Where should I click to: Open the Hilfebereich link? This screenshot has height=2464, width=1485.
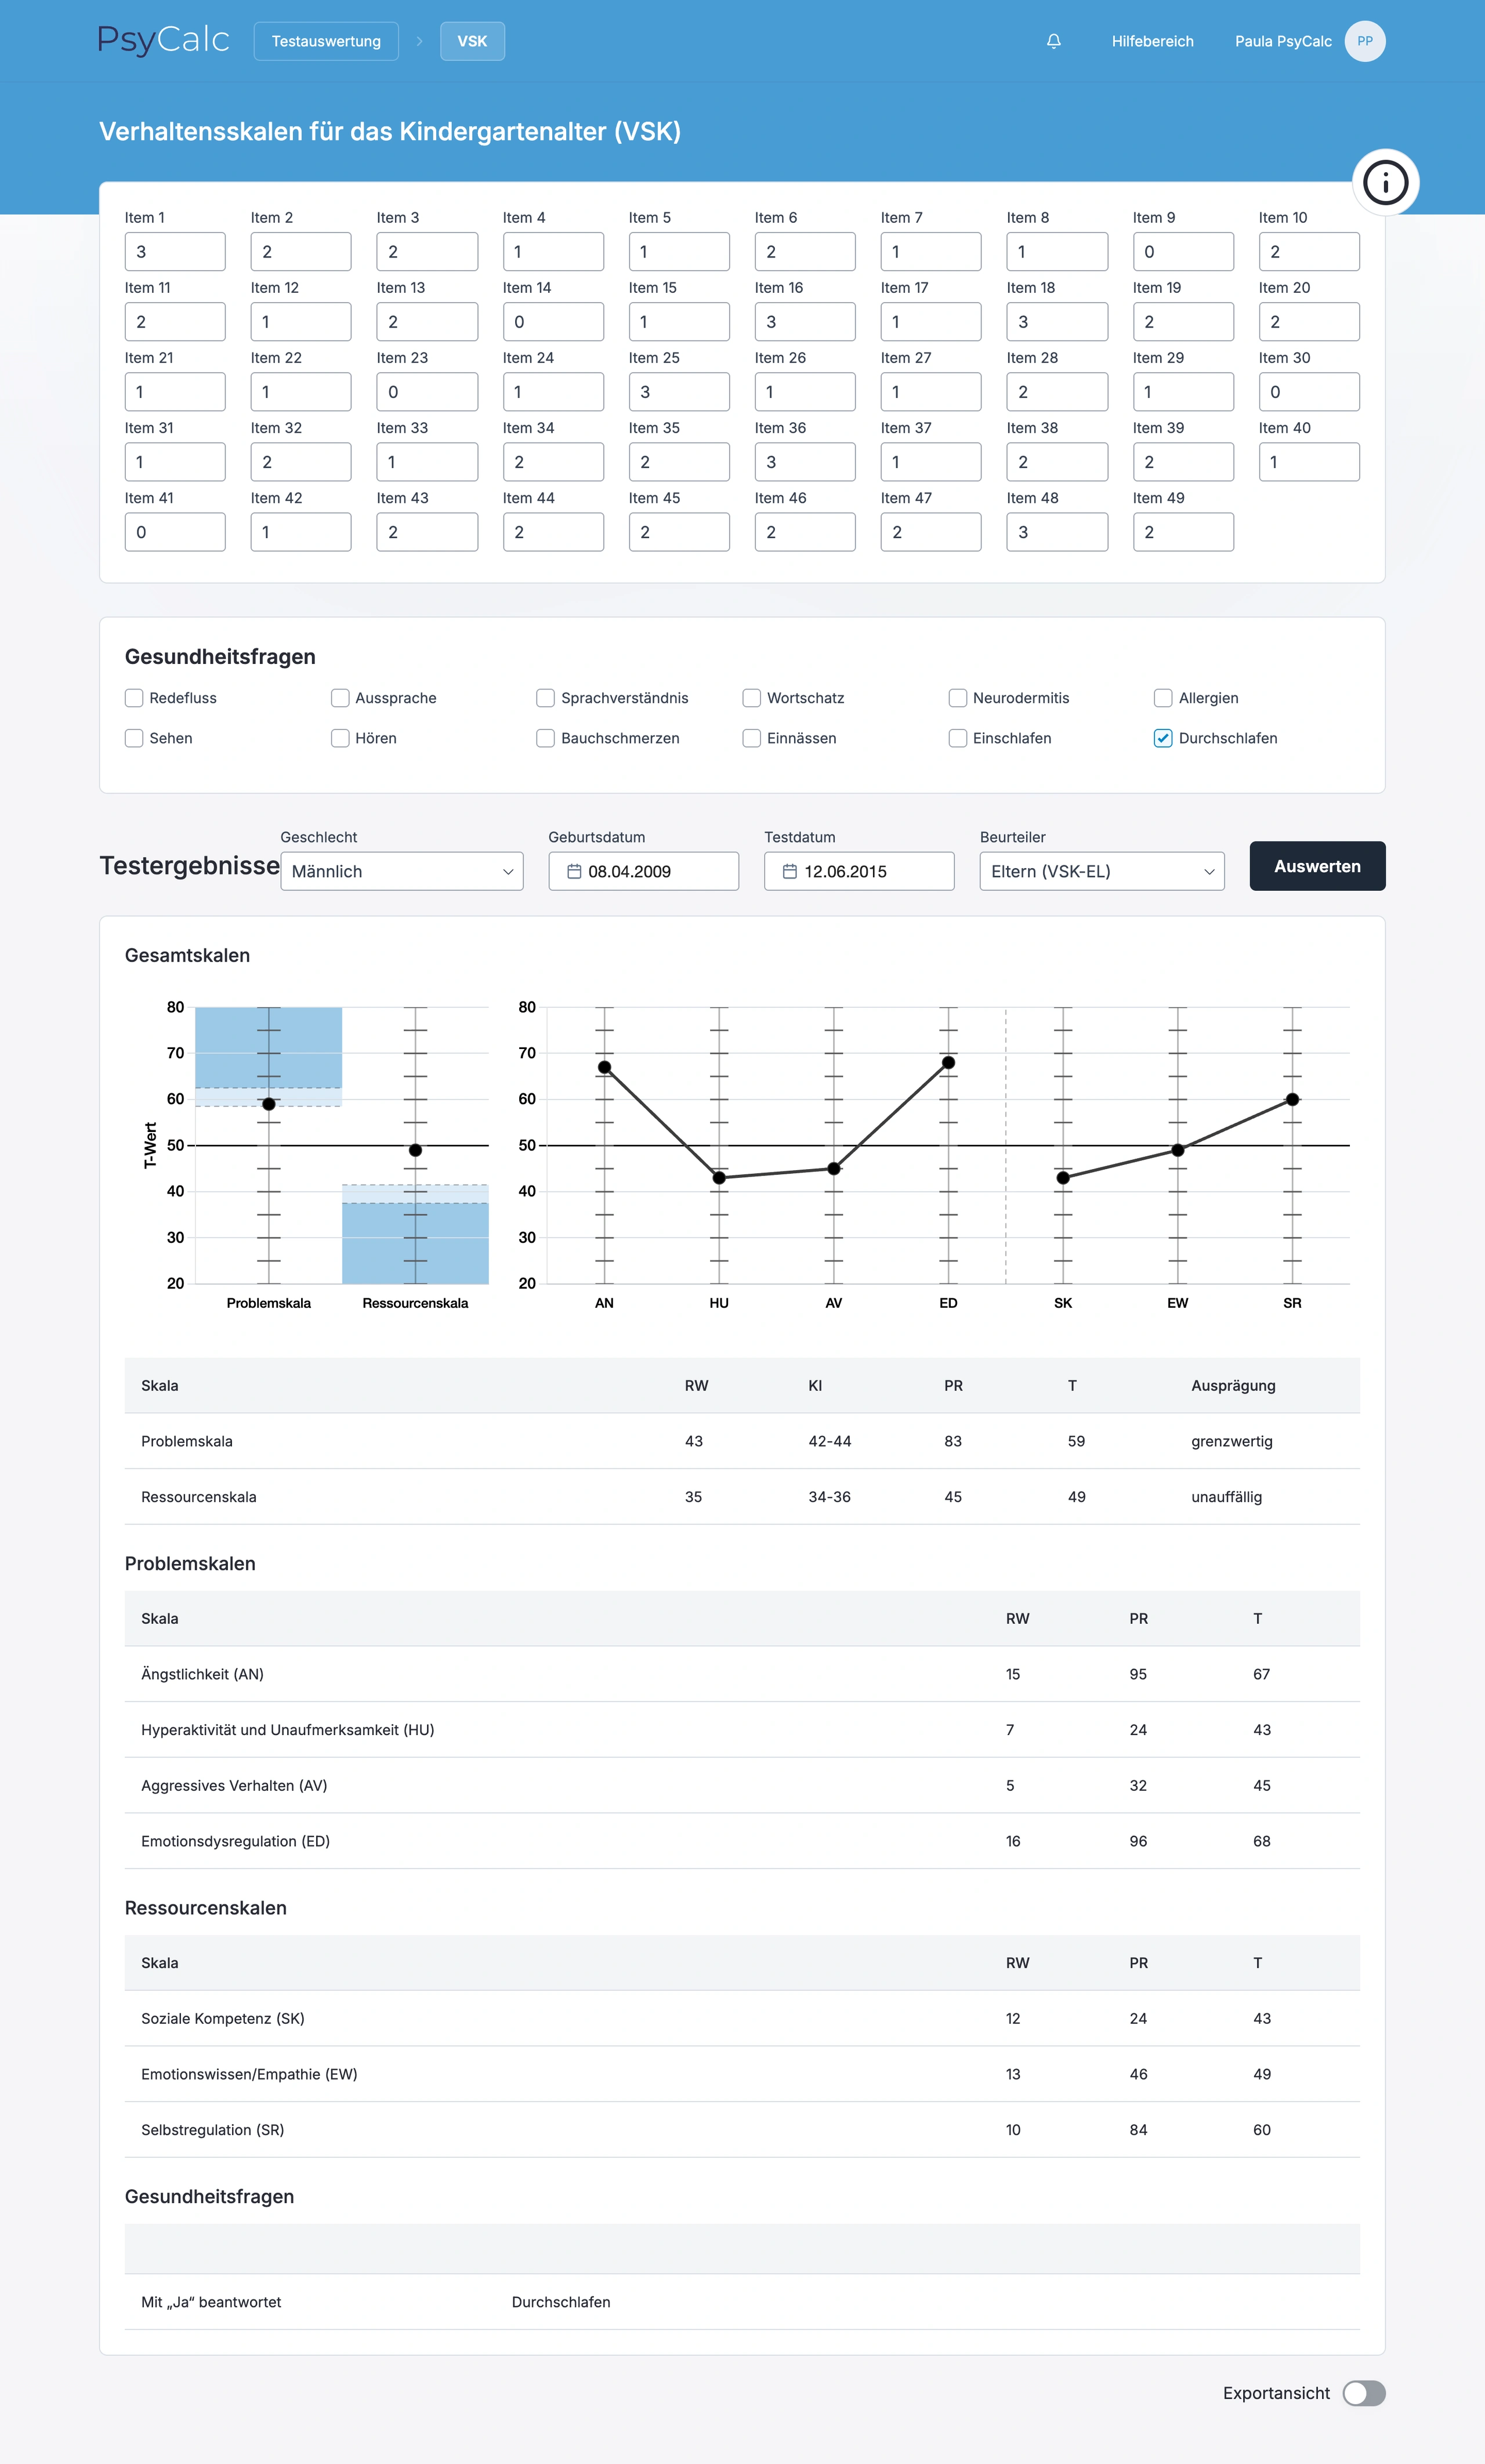1152,41
